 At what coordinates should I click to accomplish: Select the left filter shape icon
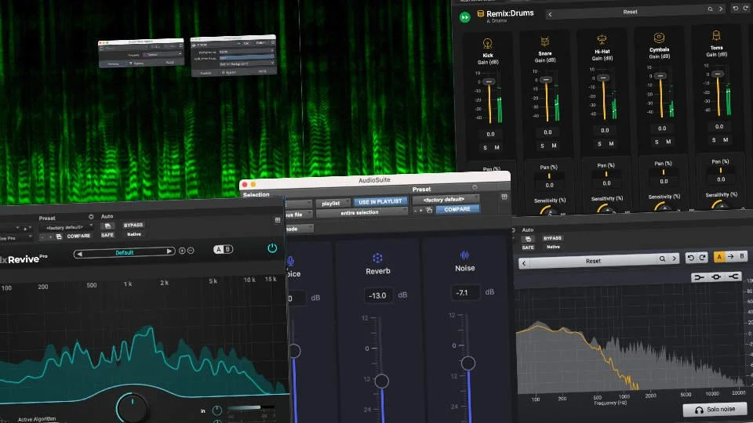[x=699, y=277]
